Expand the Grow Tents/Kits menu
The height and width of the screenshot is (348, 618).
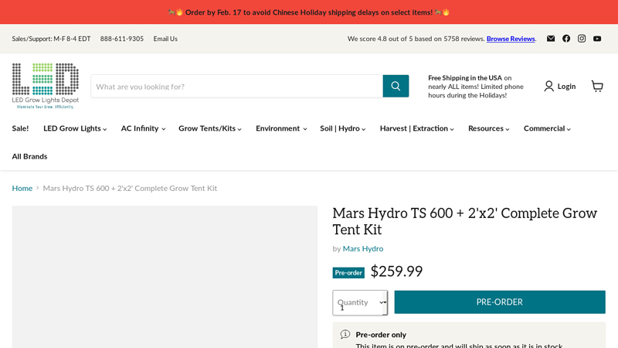210,128
